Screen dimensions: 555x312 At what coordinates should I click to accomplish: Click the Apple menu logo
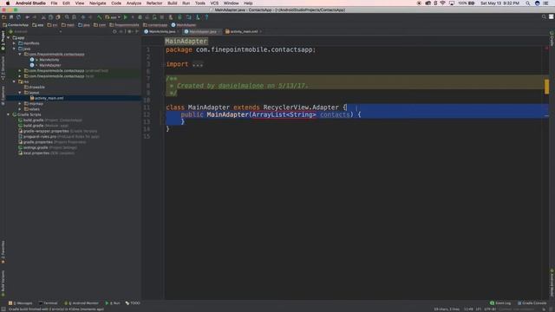pyautogui.click(x=8, y=3)
